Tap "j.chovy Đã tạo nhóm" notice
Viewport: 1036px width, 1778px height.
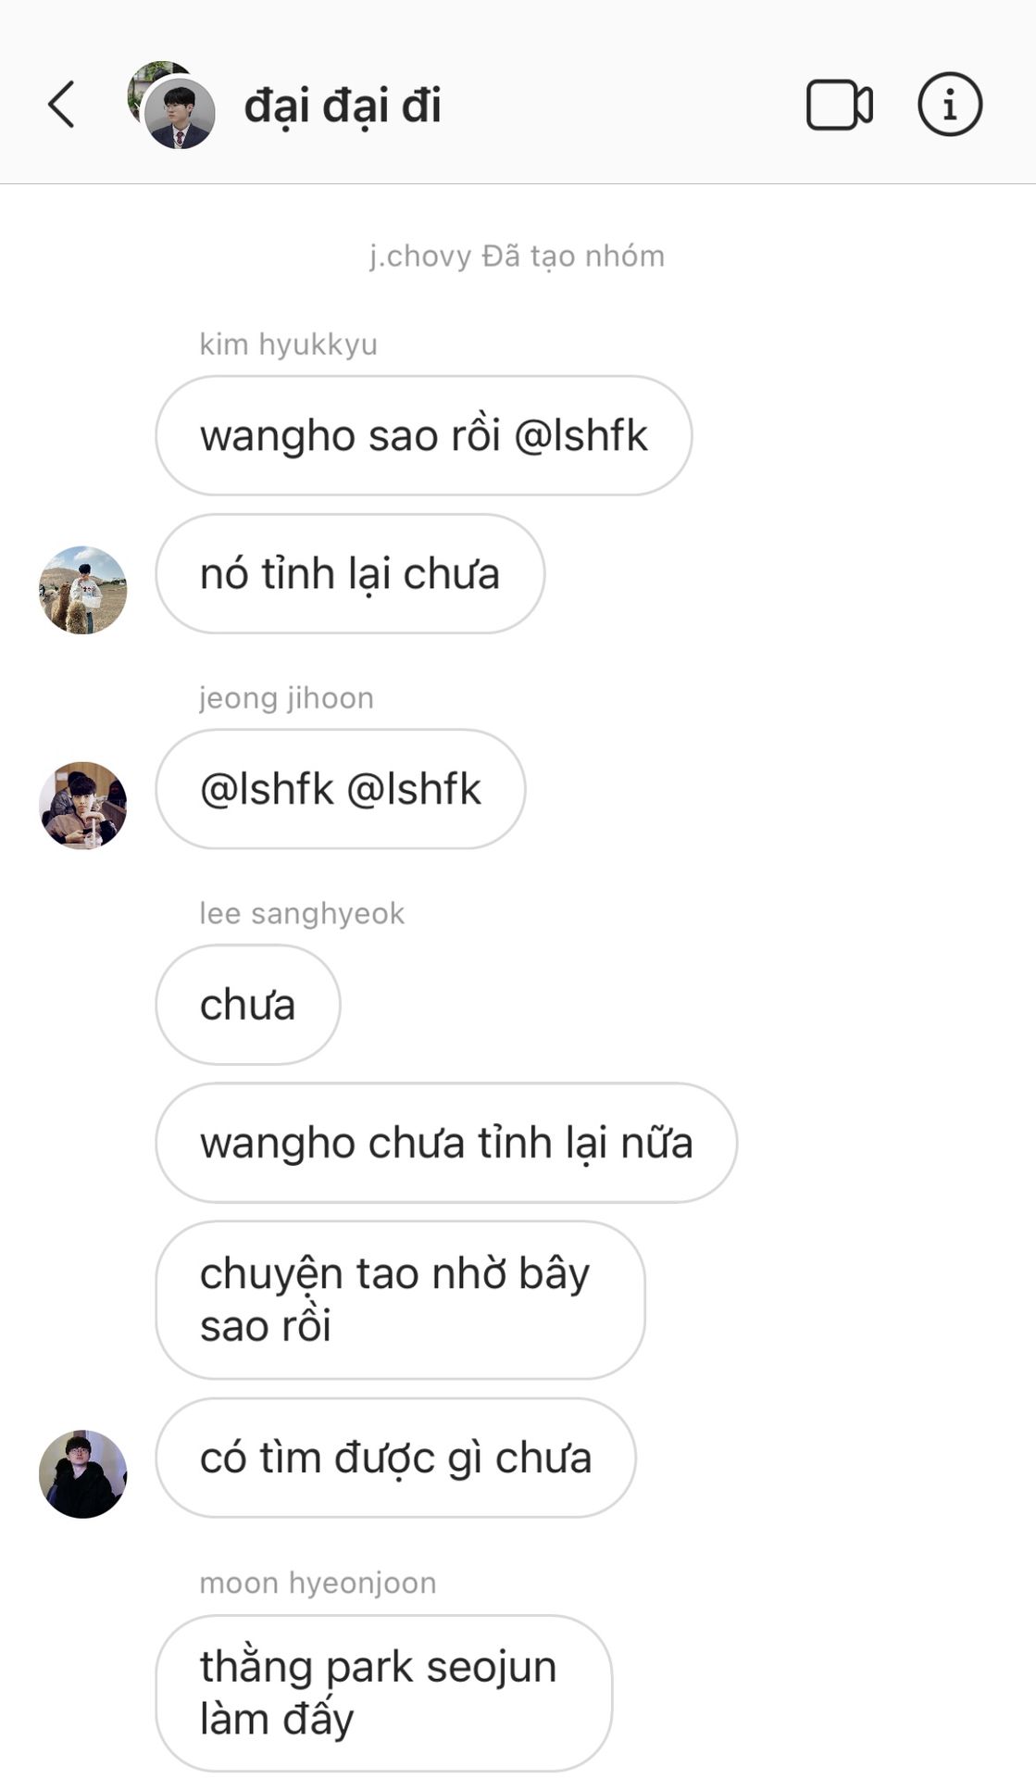tap(517, 256)
